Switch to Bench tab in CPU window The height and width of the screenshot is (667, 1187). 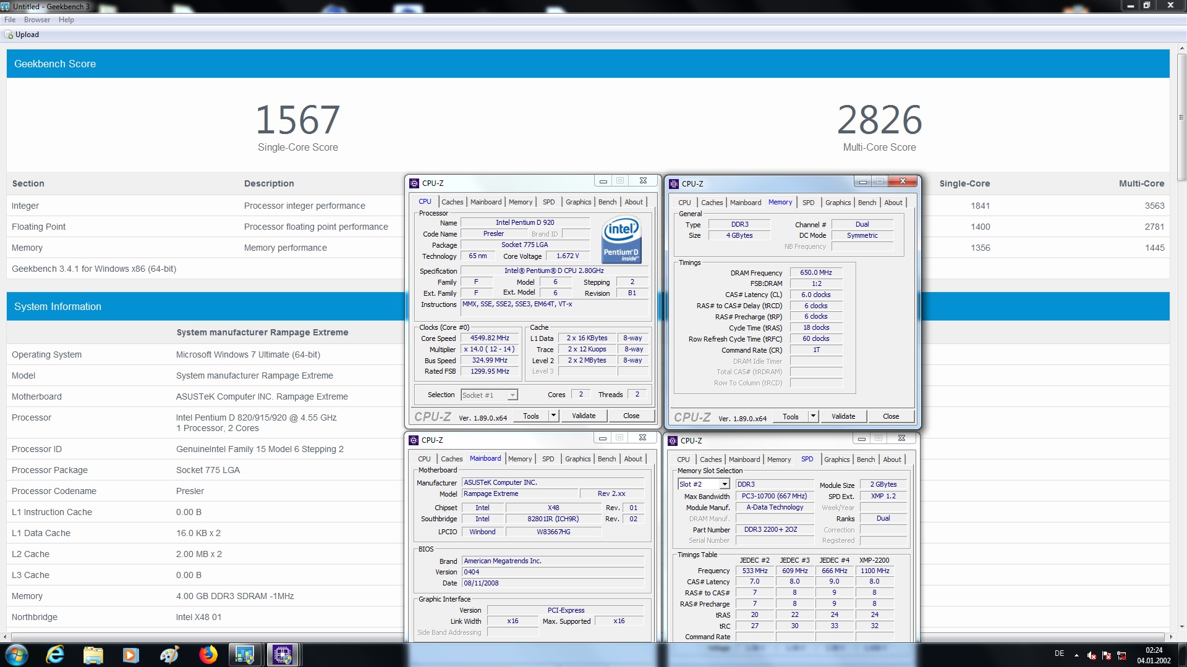pos(607,202)
